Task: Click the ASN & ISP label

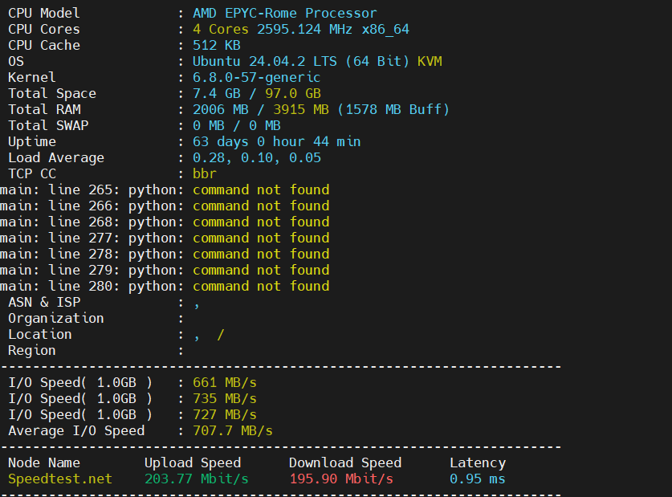Action: [x=44, y=303]
